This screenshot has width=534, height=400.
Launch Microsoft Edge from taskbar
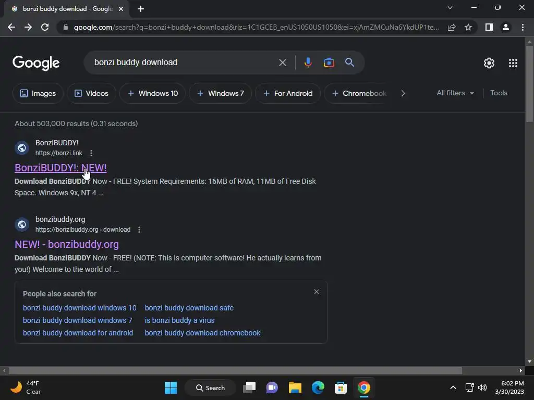[x=318, y=387]
